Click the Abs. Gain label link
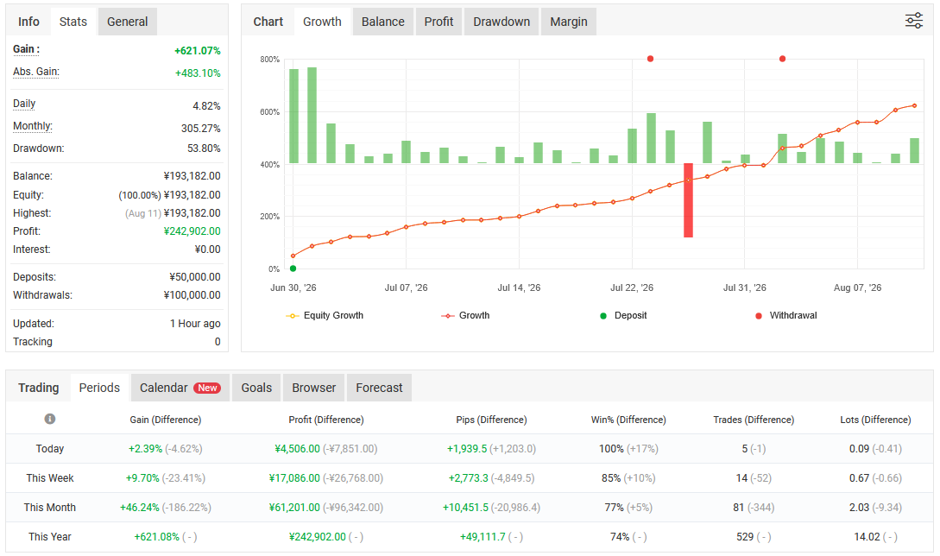The image size is (940, 556). pyautogui.click(x=36, y=72)
